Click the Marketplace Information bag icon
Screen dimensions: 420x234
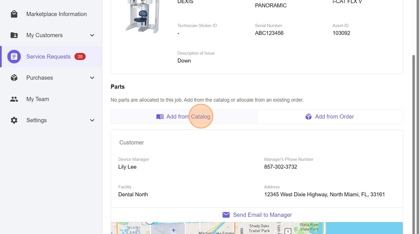click(14, 14)
